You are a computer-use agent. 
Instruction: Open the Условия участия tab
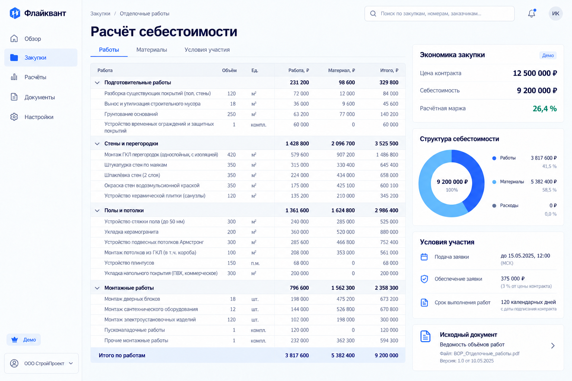(x=207, y=50)
